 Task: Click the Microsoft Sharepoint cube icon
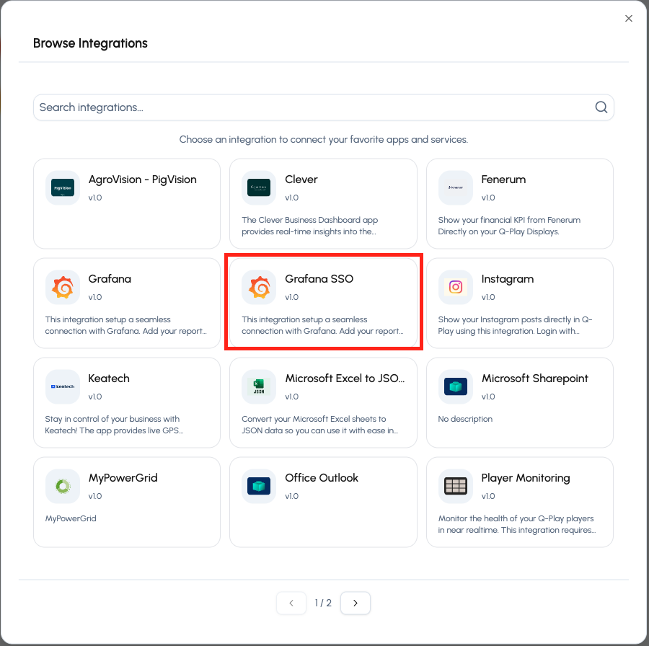[455, 386]
